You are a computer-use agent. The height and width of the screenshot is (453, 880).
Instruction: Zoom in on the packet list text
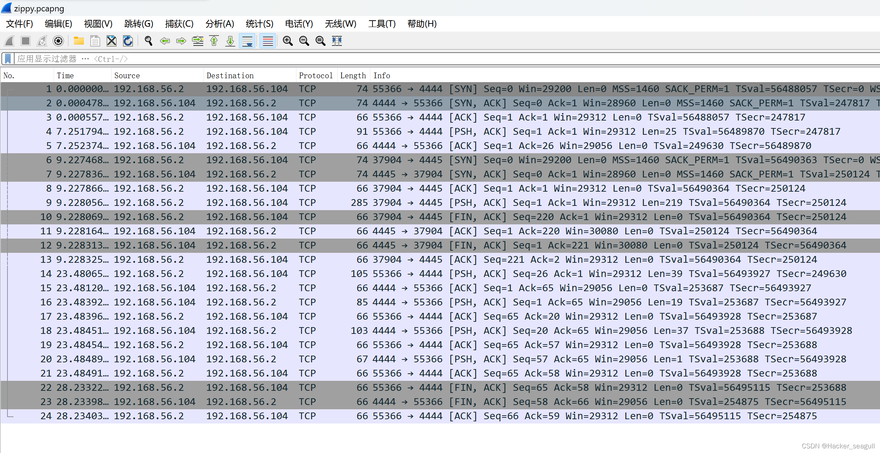pyautogui.click(x=288, y=41)
